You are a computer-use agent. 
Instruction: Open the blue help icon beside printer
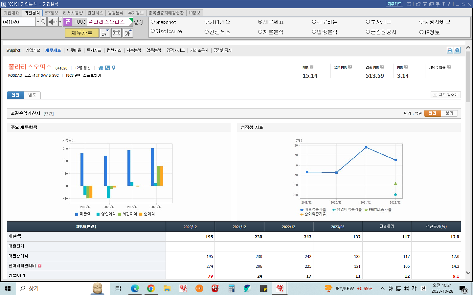457,50
